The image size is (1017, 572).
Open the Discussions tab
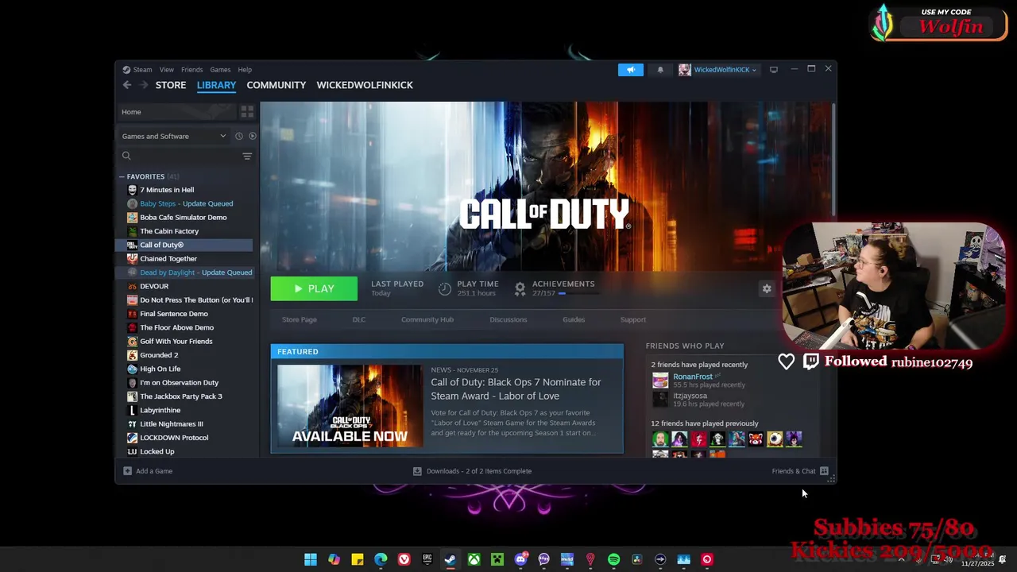pyautogui.click(x=508, y=319)
